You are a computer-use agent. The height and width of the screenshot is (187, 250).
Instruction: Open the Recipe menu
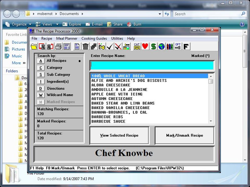click(x=47, y=38)
